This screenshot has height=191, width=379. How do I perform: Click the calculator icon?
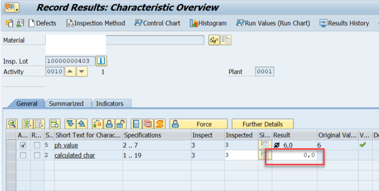coord(137,124)
